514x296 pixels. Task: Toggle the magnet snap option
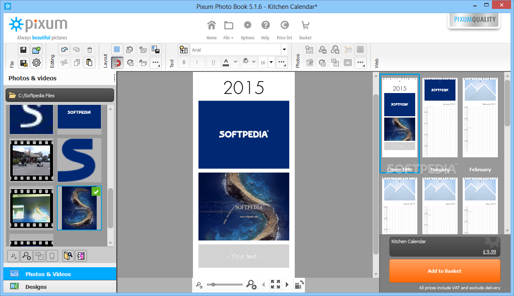[x=117, y=63]
